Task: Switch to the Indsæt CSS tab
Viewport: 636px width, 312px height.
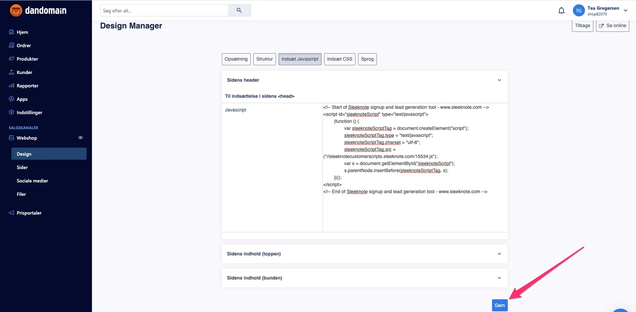Action: (339, 59)
